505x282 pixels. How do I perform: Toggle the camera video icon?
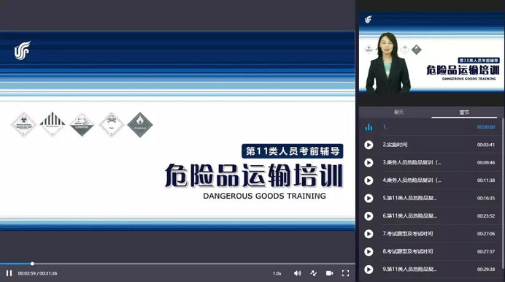coord(329,273)
